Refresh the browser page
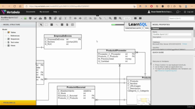The height and width of the screenshot is (109, 195). click(x=15, y=6)
